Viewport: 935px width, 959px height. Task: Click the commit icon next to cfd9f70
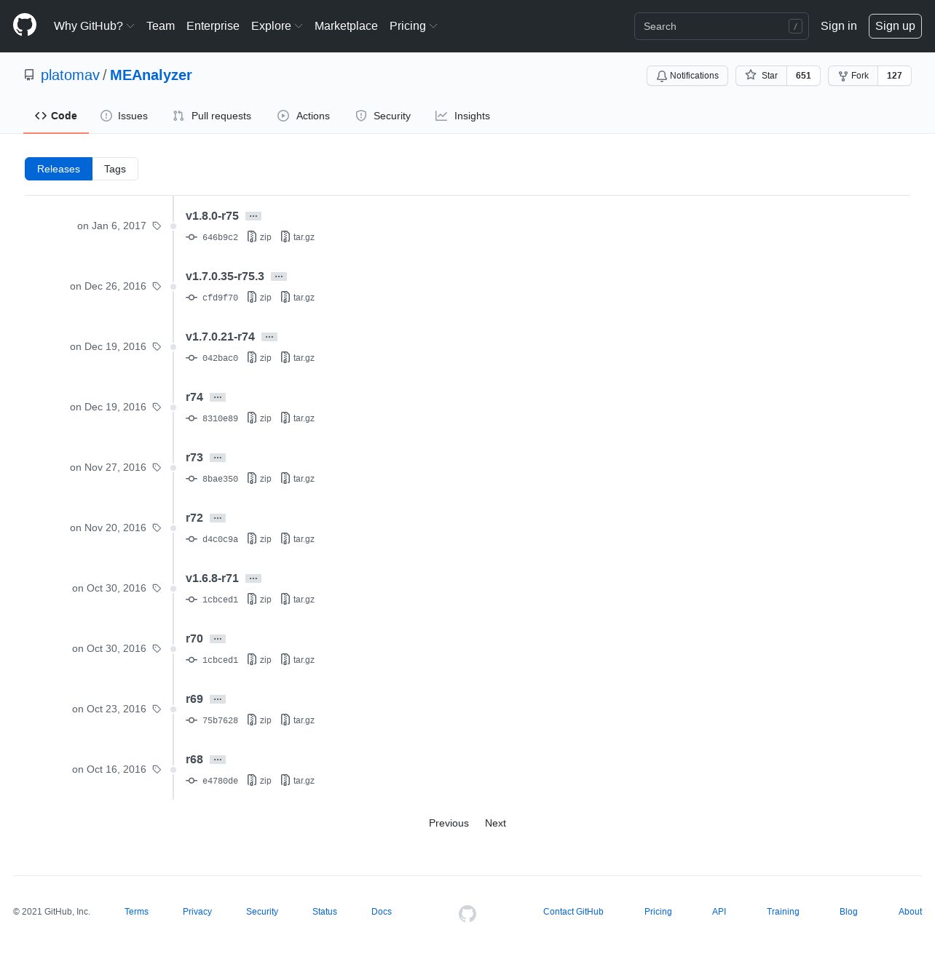click(x=192, y=298)
